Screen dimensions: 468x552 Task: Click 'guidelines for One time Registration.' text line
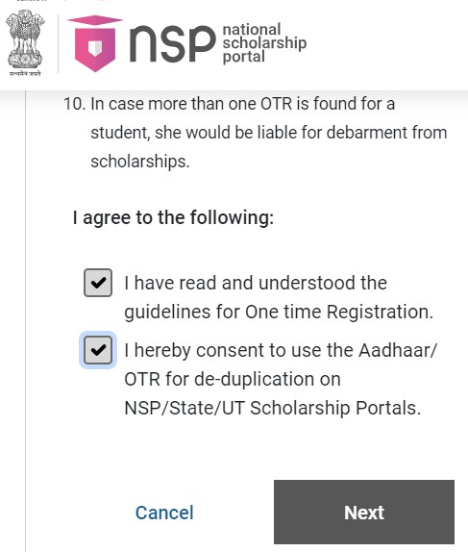point(279,312)
